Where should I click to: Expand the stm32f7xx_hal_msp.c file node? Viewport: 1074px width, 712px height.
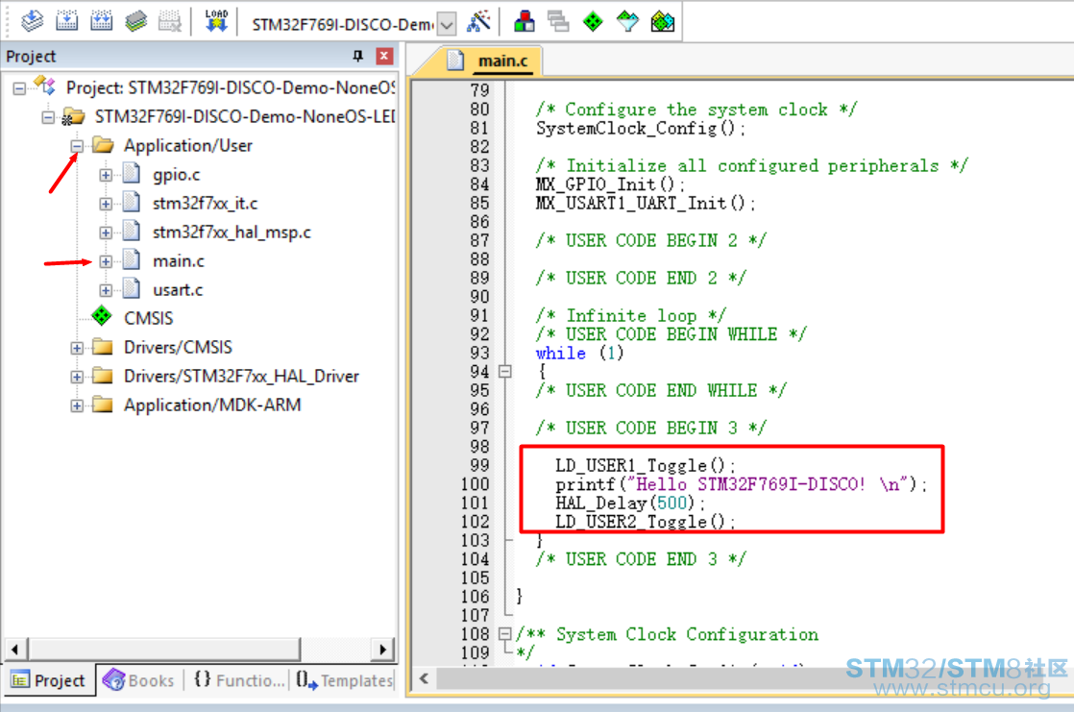[x=106, y=233]
